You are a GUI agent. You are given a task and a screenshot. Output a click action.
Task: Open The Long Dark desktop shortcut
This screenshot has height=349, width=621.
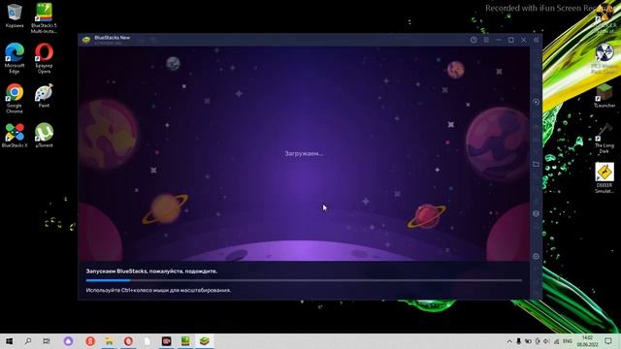click(x=605, y=138)
